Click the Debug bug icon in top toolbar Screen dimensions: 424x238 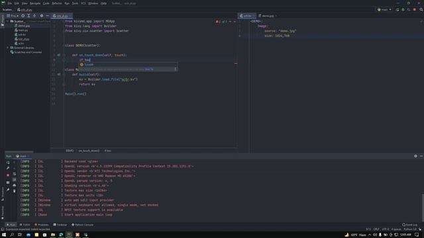[x=403, y=9]
